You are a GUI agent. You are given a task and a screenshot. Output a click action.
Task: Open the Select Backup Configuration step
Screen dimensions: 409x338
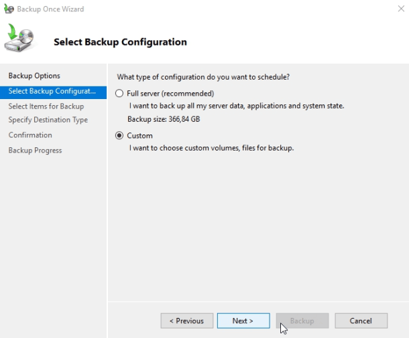coord(52,91)
